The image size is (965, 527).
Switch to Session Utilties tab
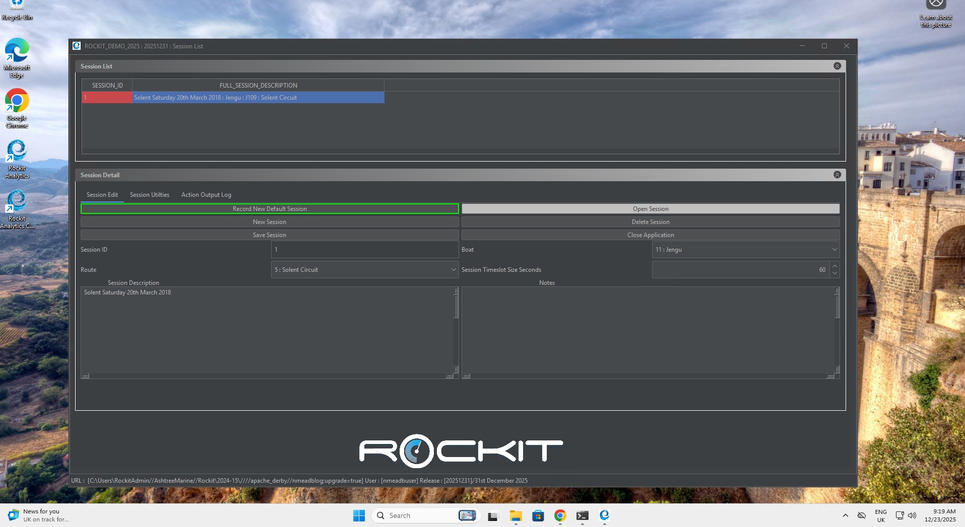149,195
